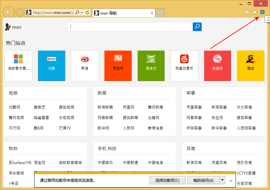Screen dimensions: 270x190
Task: Click the 搜狐视频 link
Action: click(66, 107)
